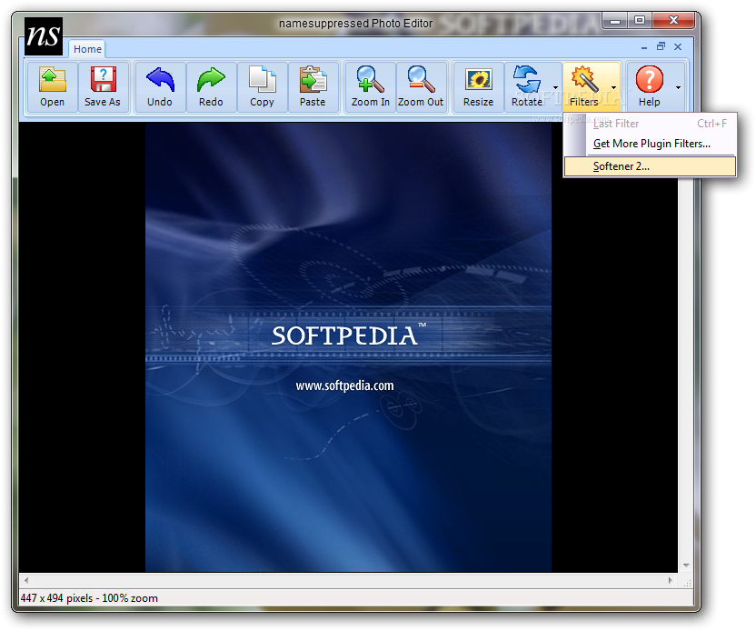The image size is (756, 631).
Task: Choose Last Filter from the menu
Action: (x=650, y=124)
